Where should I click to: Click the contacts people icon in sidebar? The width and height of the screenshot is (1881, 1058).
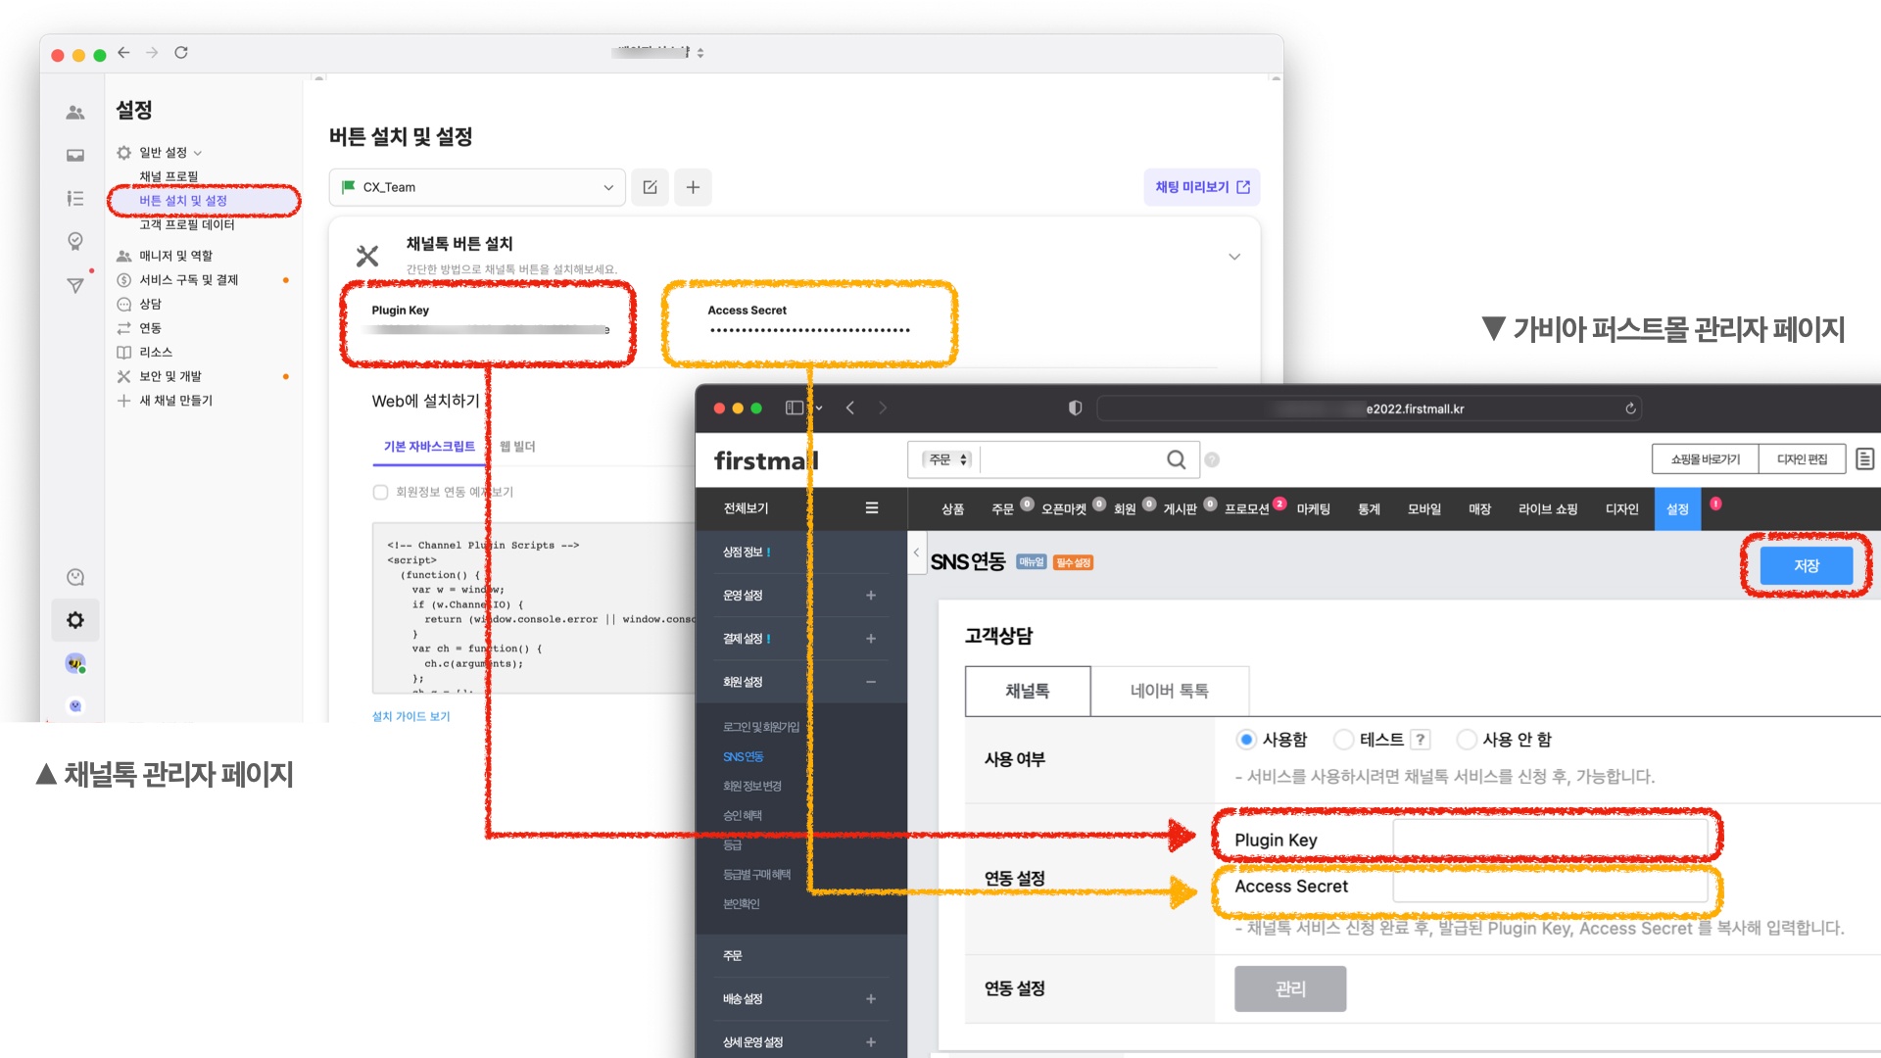click(x=75, y=113)
